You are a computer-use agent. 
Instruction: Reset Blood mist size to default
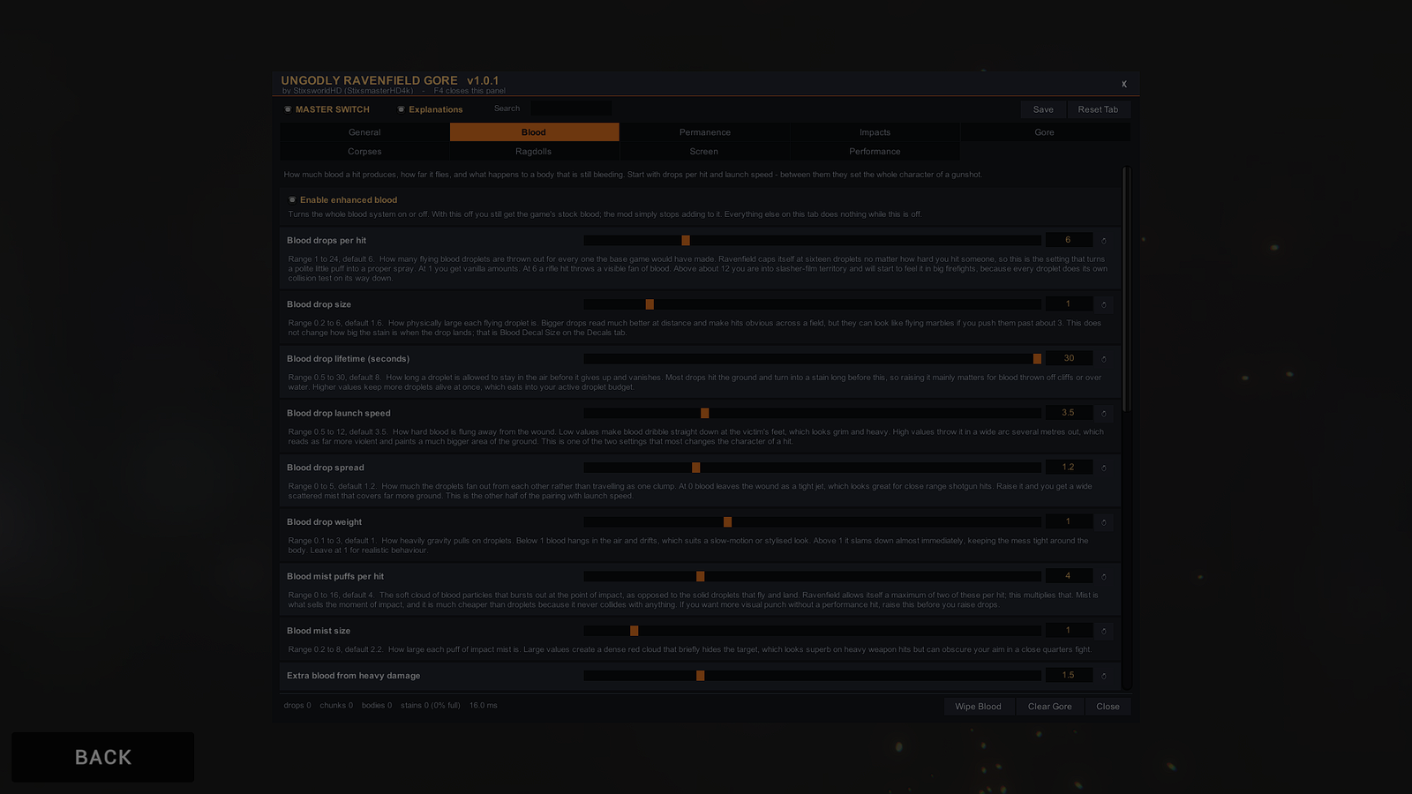1103,631
